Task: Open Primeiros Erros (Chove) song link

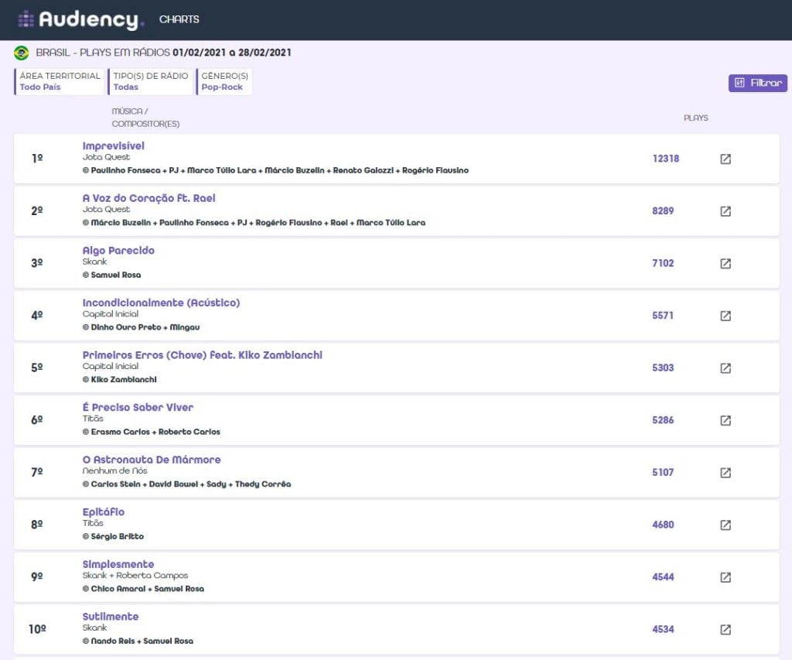Action: 202,355
